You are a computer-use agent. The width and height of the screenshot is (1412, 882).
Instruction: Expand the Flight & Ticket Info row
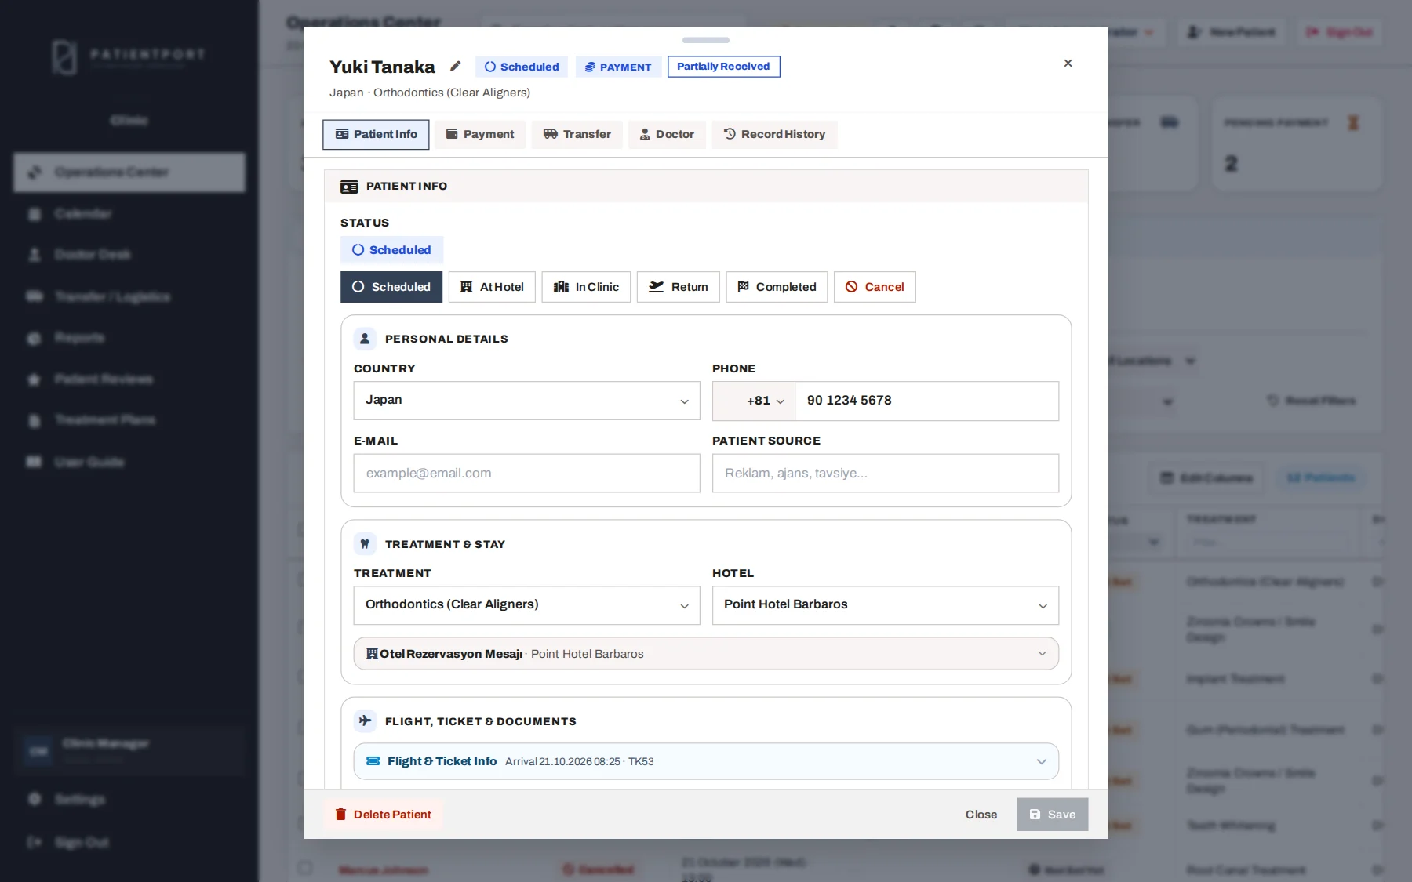coord(706,761)
